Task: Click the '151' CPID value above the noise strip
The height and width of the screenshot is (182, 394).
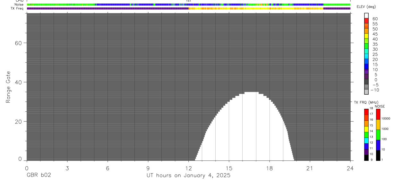Action: pos(189,1)
